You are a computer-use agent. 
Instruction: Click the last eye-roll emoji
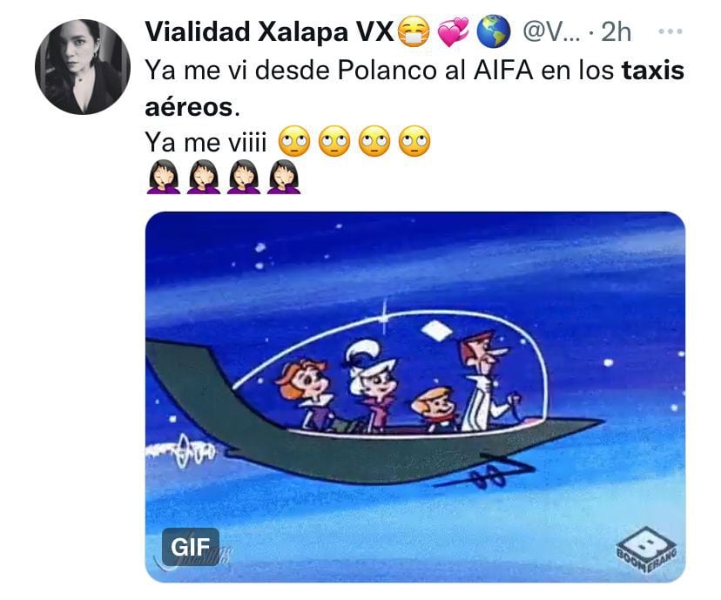click(414, 141)
